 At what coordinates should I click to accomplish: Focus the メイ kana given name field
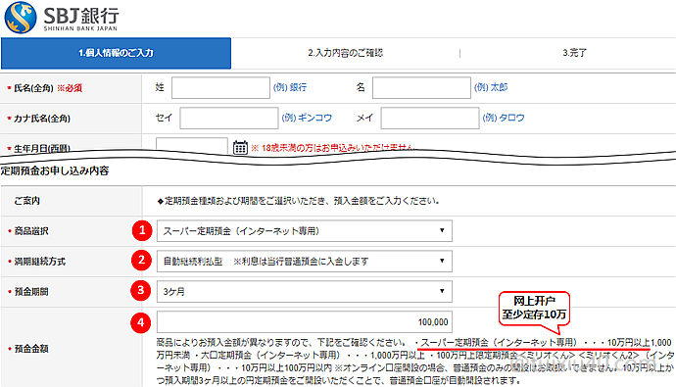pyautogui.click(x=430, y=119)
